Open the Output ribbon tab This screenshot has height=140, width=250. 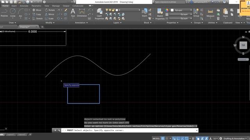click(66, 6)
